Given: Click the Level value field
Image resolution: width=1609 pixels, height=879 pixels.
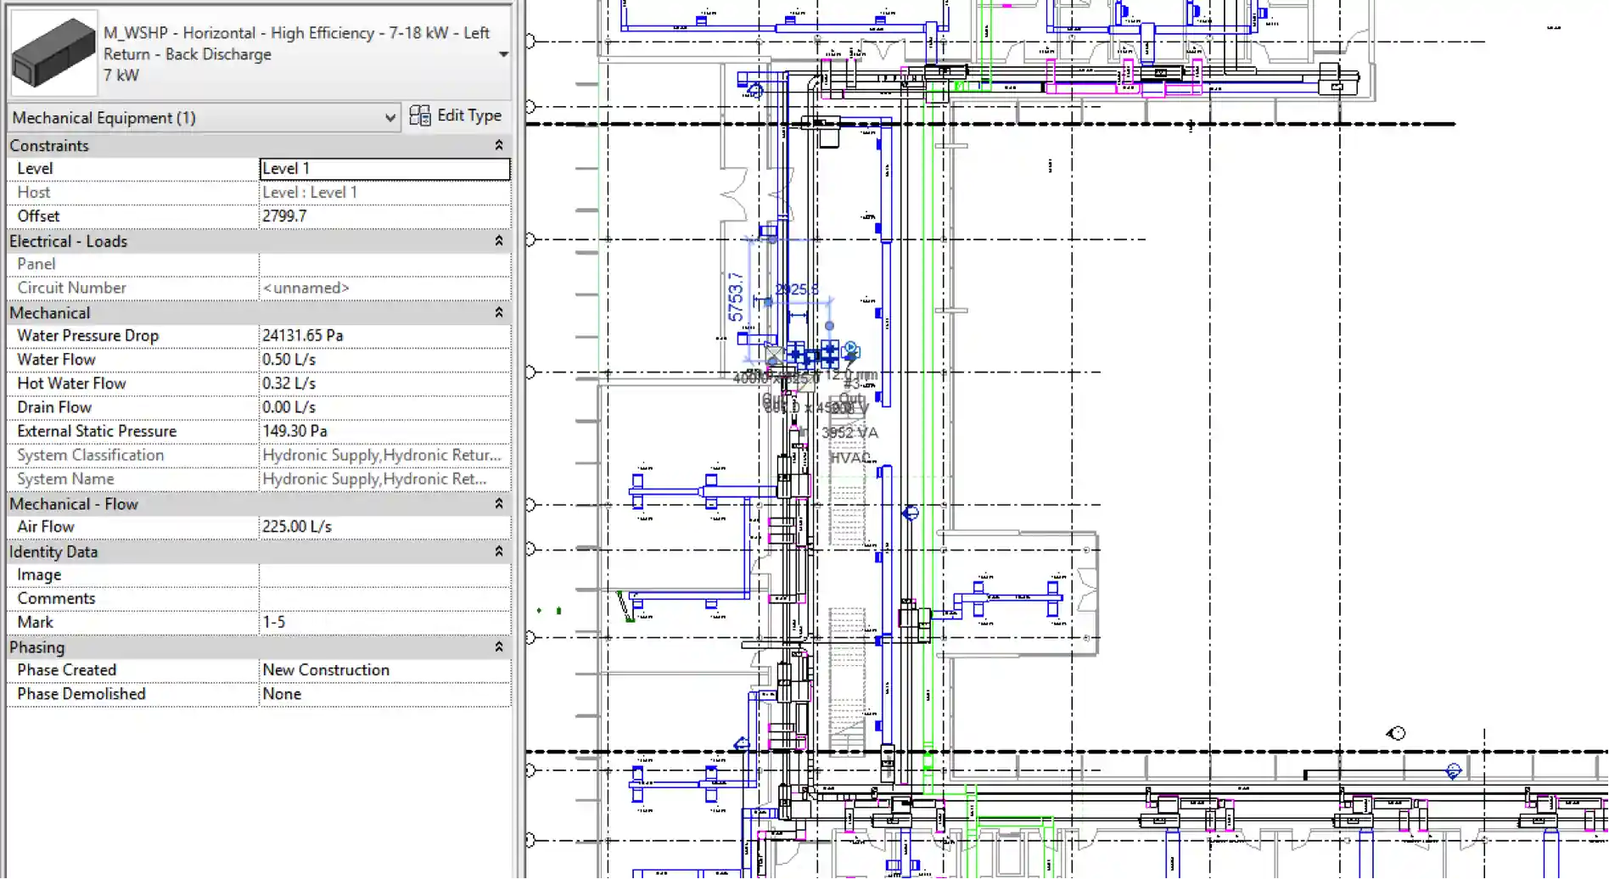Looking at the screenshot, I should click(384, 169).
